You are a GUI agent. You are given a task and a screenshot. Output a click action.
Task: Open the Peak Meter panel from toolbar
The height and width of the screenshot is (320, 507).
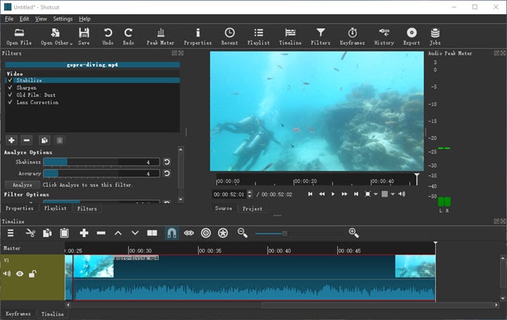[161, 36]
